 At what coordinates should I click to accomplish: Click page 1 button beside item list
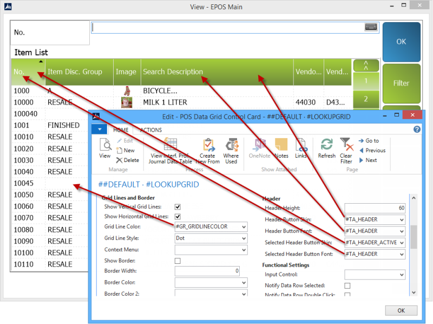pyautogui.click(x=366, y=81)
